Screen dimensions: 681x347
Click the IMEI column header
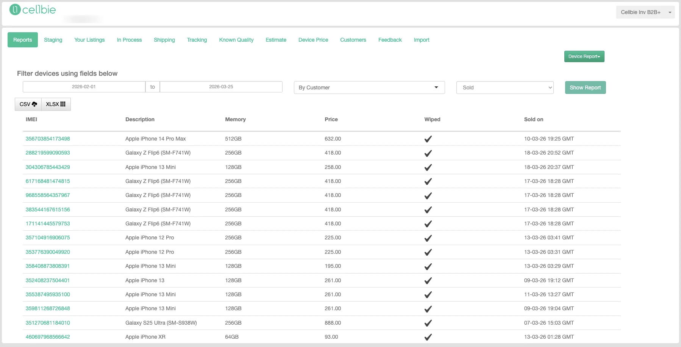[31, 119]
